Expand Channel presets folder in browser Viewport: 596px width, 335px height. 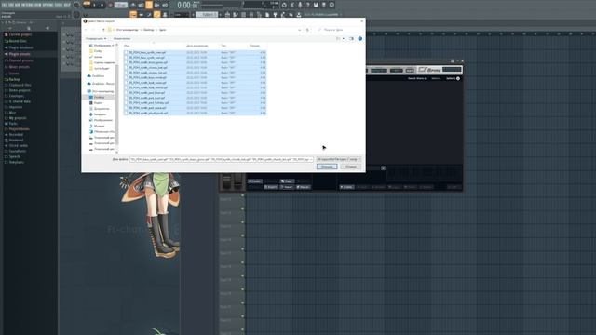click(x=20, y=60)
